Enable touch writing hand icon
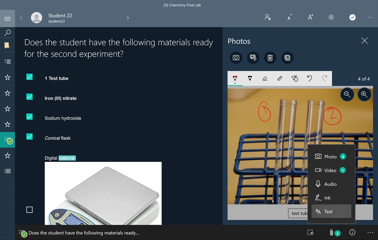Viewport: 378px width, 240px height. click(295, 78)
